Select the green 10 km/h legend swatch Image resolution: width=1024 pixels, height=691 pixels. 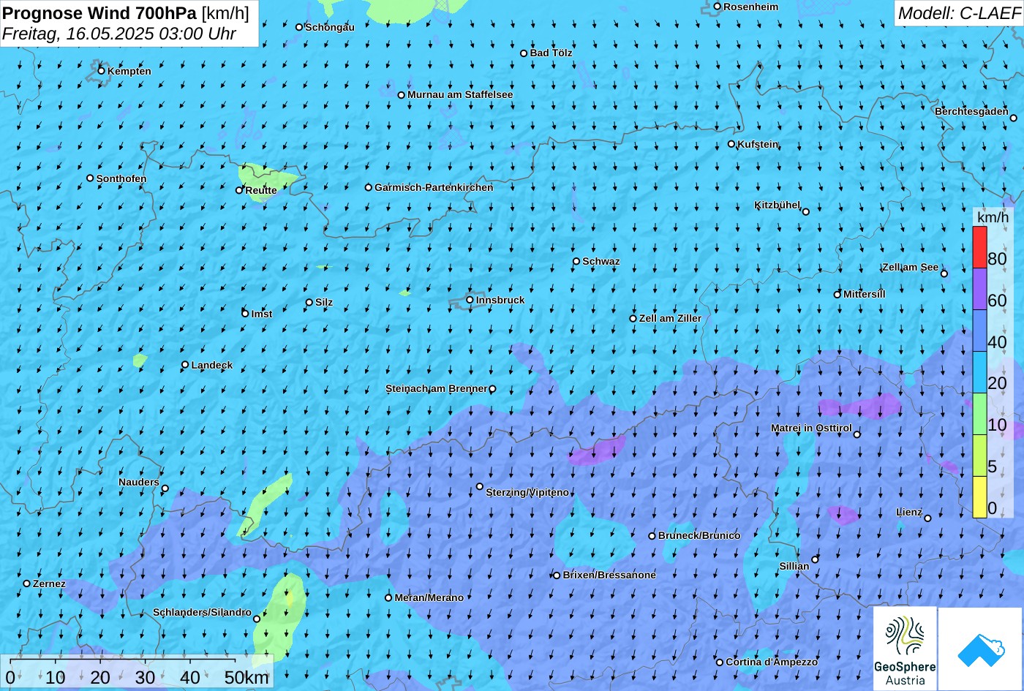click(x=979, y=415)
